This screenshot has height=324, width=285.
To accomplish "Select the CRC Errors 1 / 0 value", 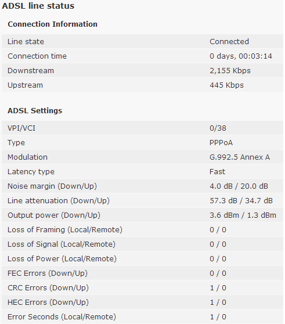I will (218, 288).
